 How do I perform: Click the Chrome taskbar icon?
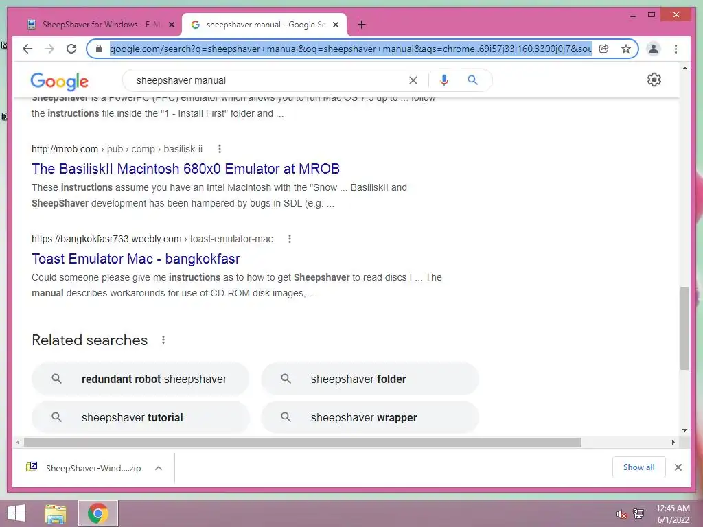click(97, 513)
